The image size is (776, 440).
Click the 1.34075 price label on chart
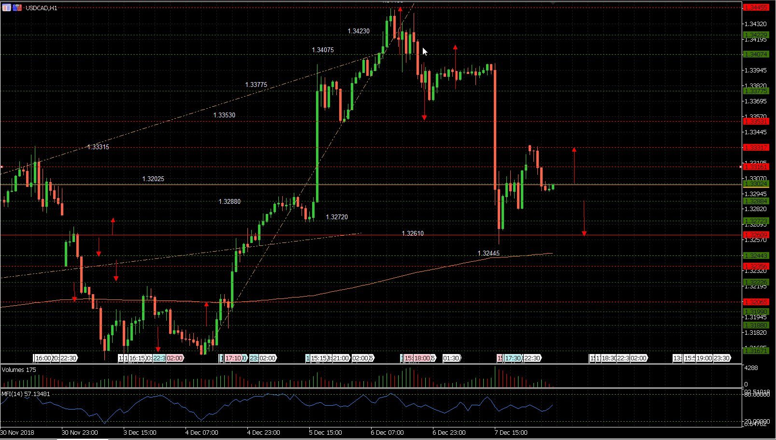[x=323, y=50]
